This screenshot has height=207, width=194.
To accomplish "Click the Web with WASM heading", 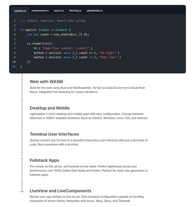I will [46, 82].
